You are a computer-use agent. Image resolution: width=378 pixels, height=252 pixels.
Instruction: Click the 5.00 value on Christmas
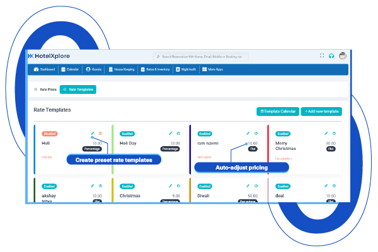click(x=176, y=196)
